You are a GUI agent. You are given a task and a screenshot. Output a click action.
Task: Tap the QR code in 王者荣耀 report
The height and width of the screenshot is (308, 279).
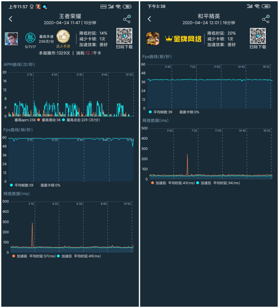124,36
